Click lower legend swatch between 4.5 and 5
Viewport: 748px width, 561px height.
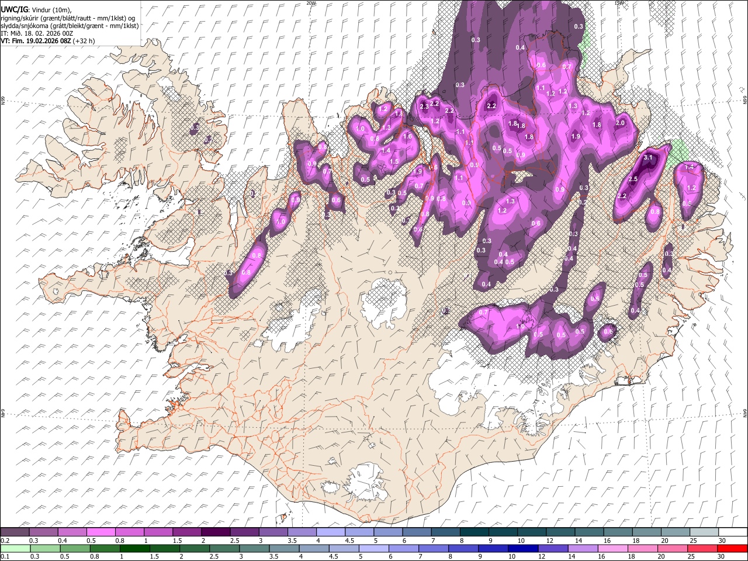[x=344, y=548]
